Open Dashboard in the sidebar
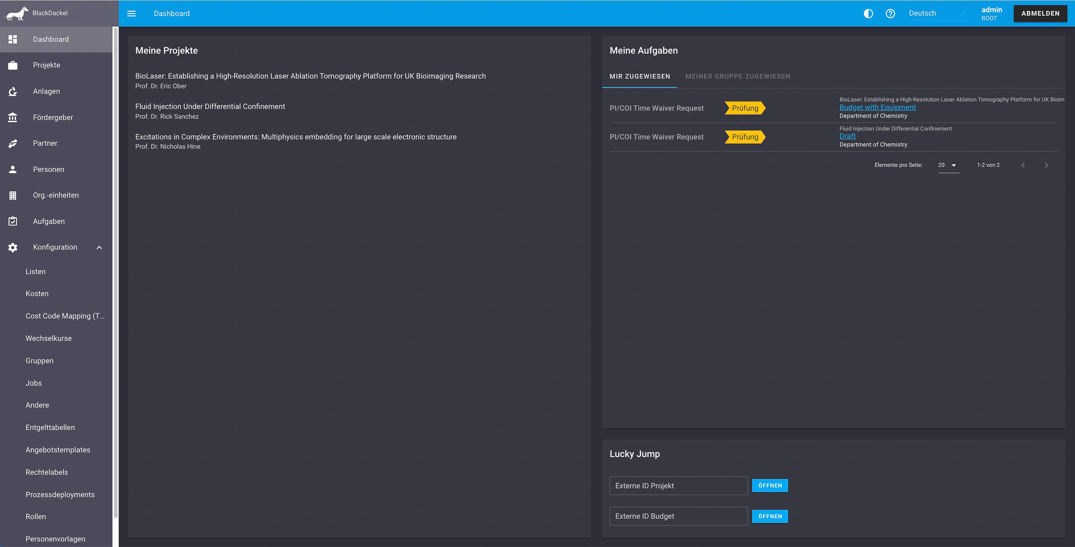 coord(56,39)
